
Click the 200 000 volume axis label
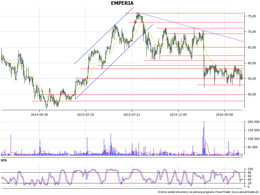click(x=253, y=122)
